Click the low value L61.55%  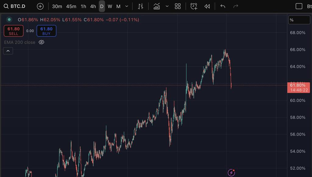pos(72,20)
